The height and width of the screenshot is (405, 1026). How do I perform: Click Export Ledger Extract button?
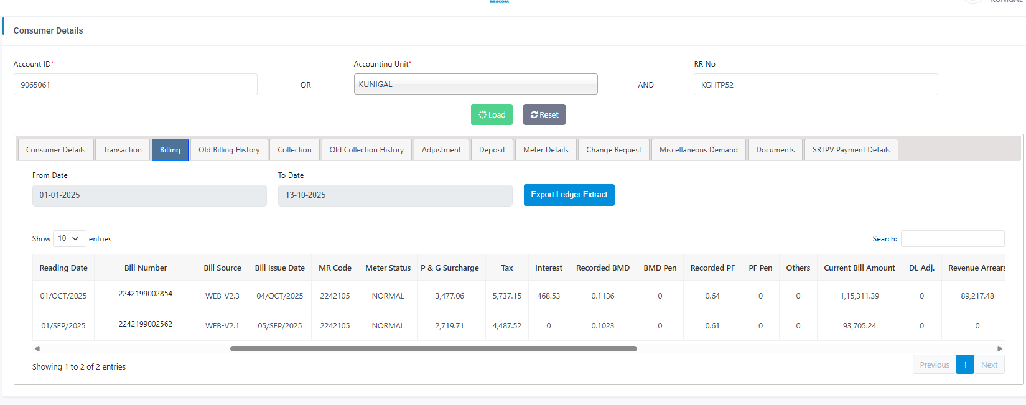(x=569, y=195)
